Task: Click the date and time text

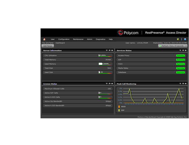Action: pyautogui.click(x=170, y=43)
